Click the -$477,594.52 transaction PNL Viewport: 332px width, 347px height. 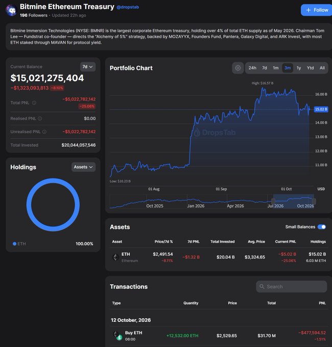(x=312, y=333)
